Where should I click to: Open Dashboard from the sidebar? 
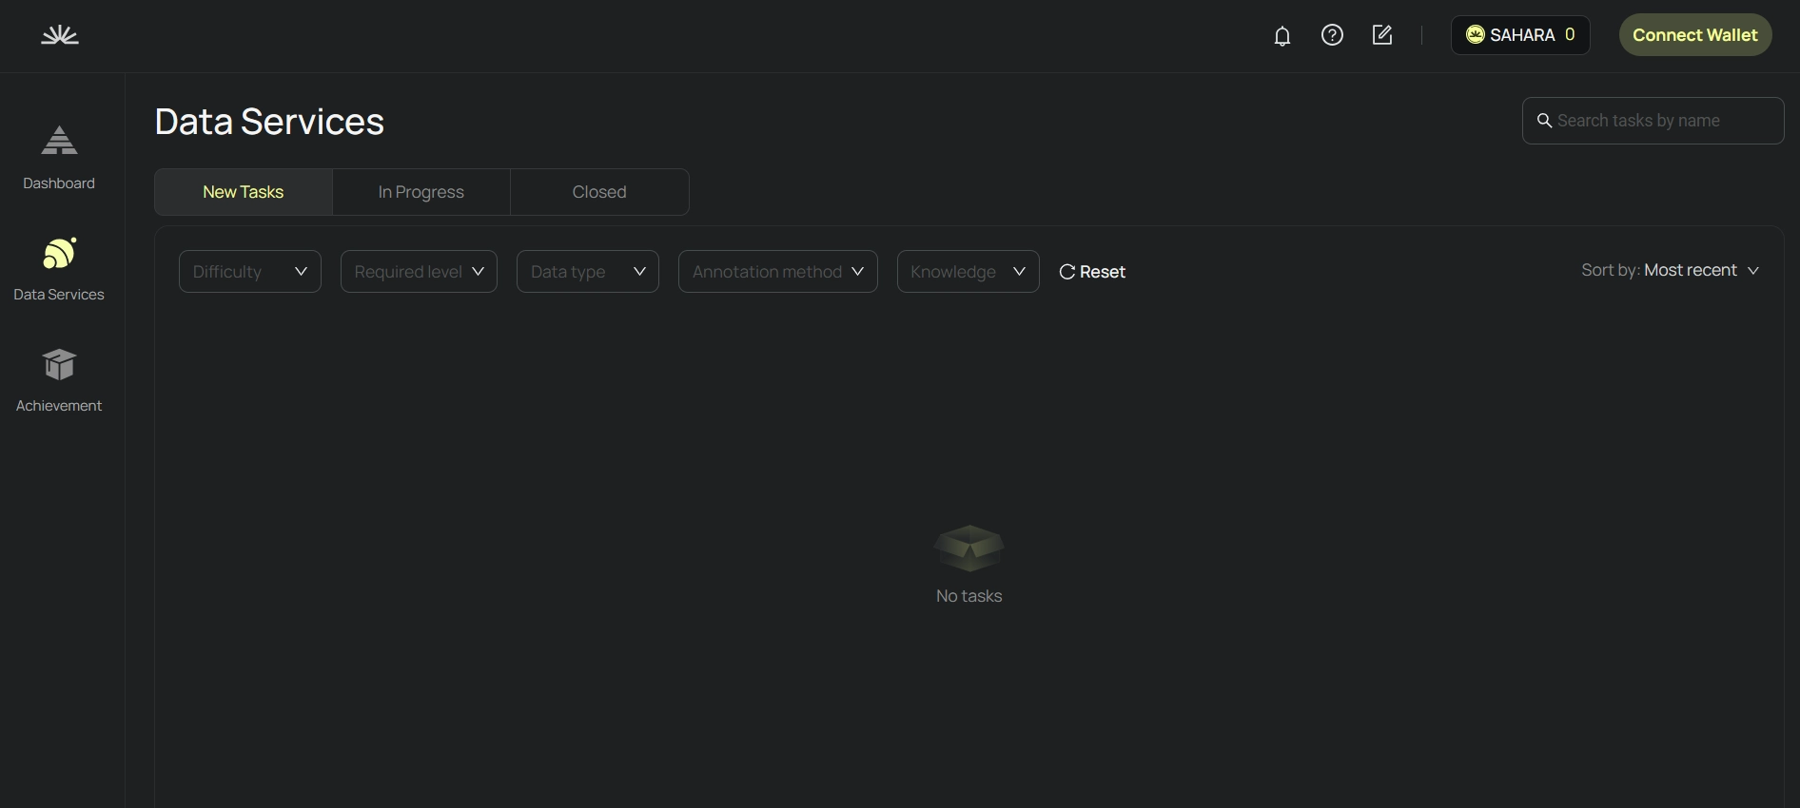click(x=59, y=158)
